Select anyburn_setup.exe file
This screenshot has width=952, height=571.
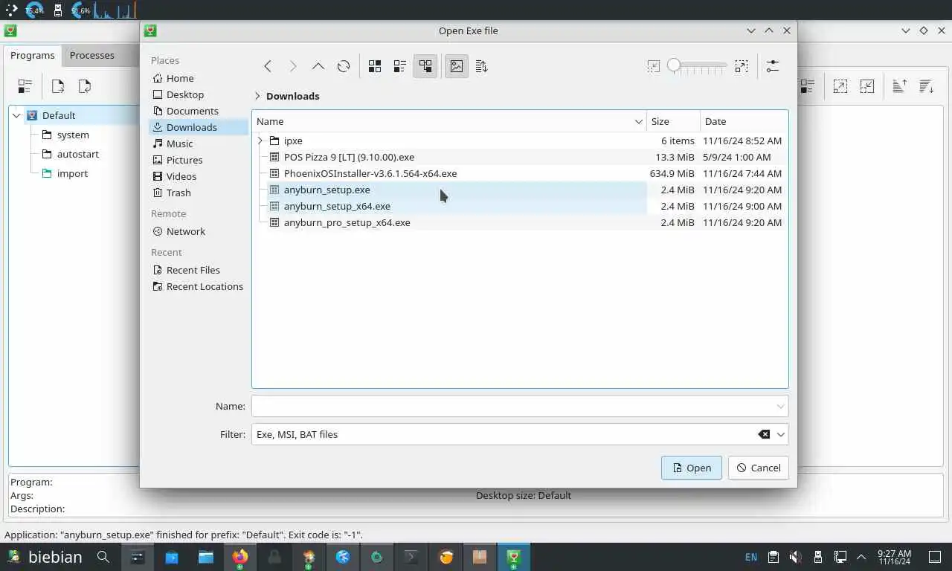point(327,190)
